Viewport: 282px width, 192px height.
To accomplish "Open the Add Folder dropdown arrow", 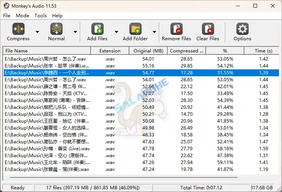I will coord(154,32).
